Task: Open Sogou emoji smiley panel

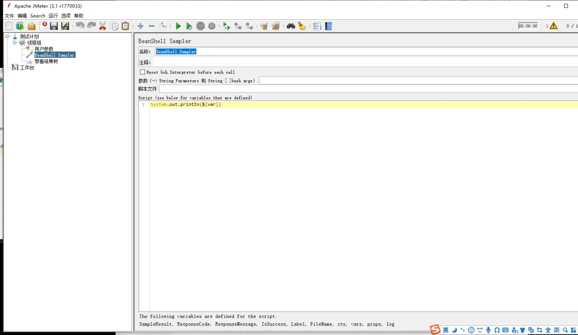Action: coord(471,330)
